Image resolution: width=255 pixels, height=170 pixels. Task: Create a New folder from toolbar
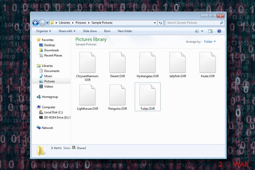(125, 31)
